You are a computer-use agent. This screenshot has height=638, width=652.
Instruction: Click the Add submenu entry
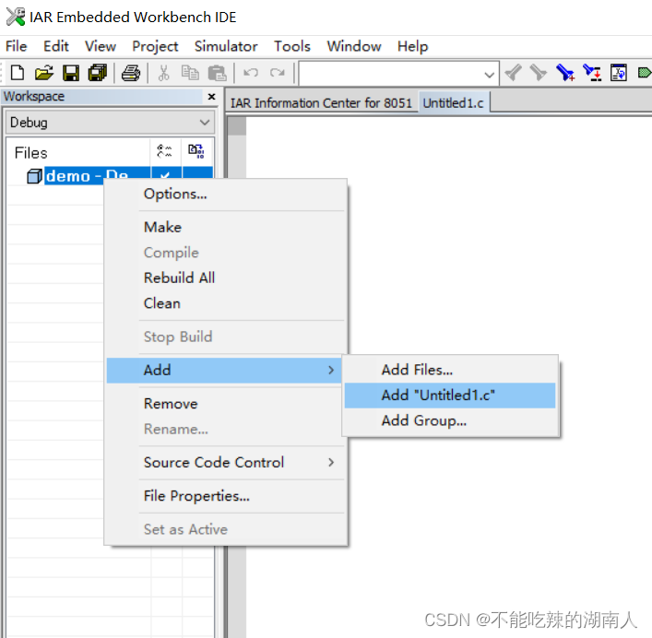click(x=224, y=371)
